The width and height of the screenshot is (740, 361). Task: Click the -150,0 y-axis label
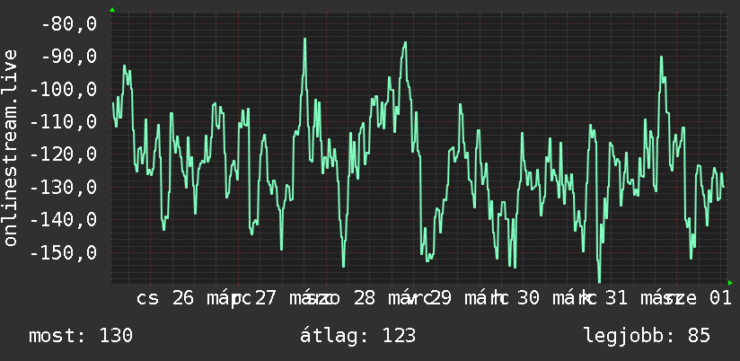[x=63, y=253]
